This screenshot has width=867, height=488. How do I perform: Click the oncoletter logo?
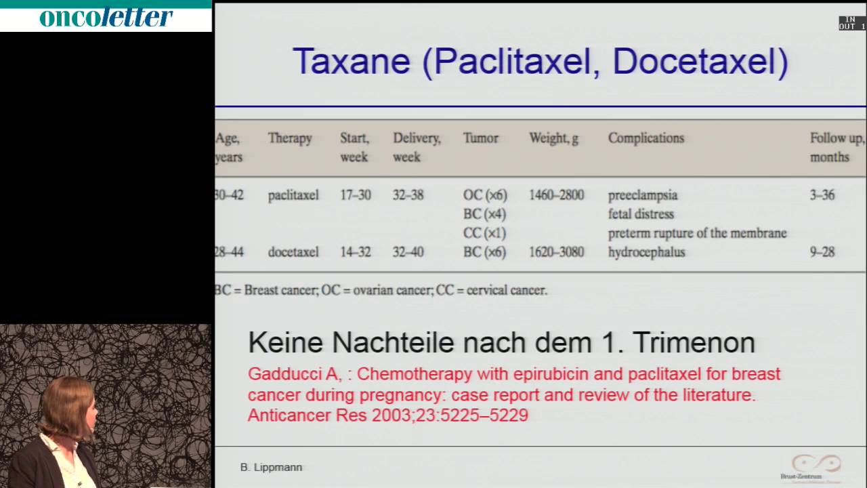106,17
